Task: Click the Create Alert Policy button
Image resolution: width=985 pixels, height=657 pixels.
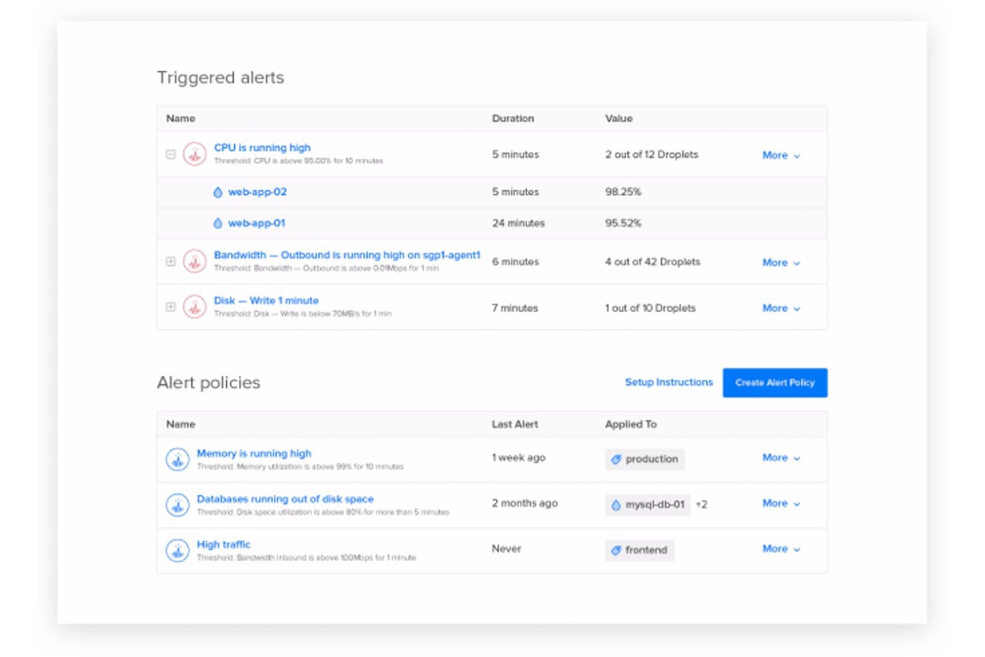Action: click(775, 383)
